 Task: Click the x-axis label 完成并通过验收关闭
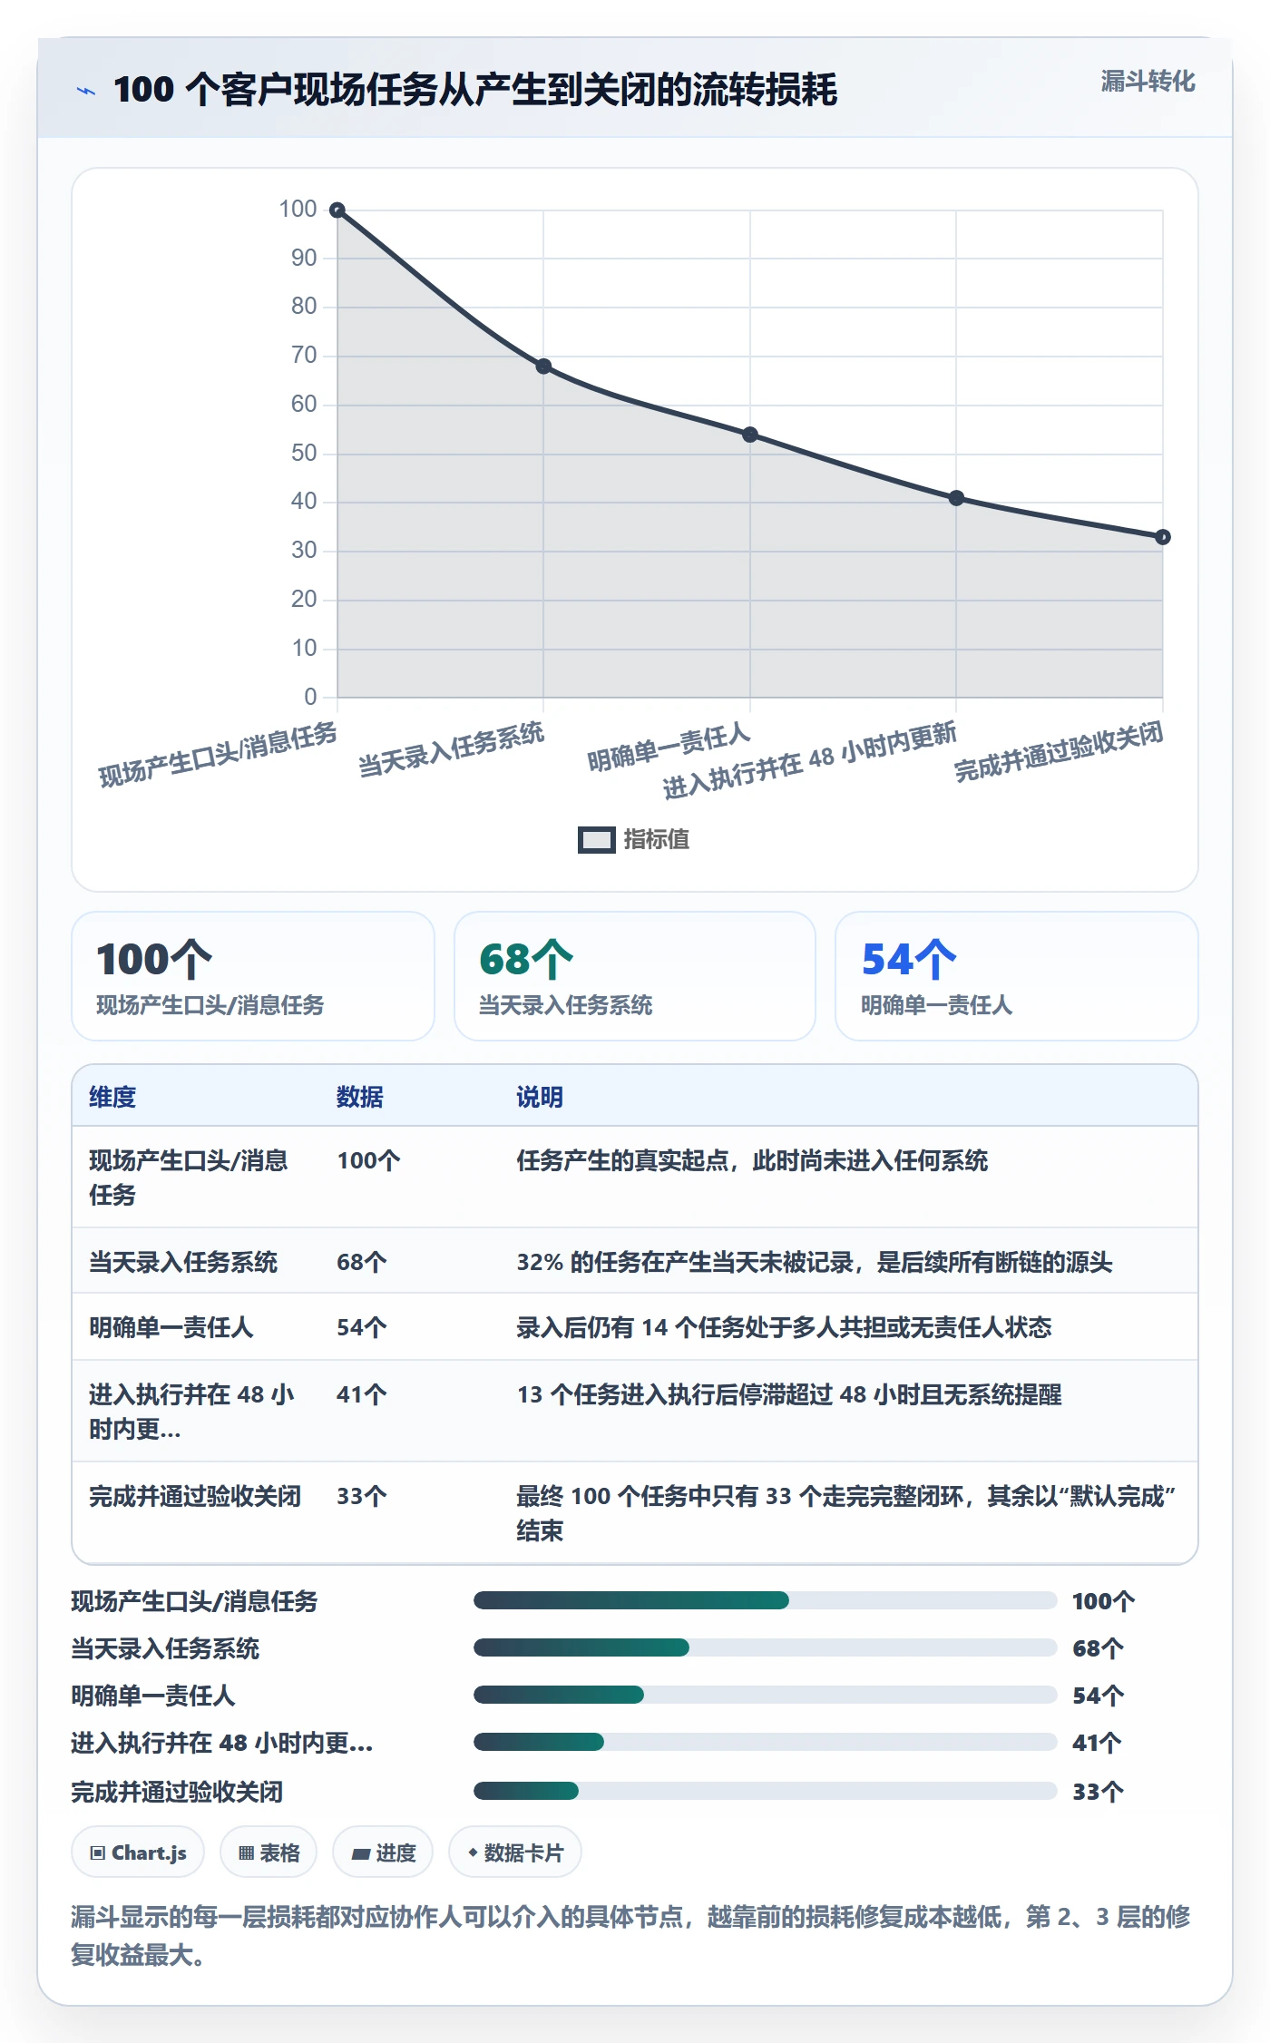tap(1059, 752)
